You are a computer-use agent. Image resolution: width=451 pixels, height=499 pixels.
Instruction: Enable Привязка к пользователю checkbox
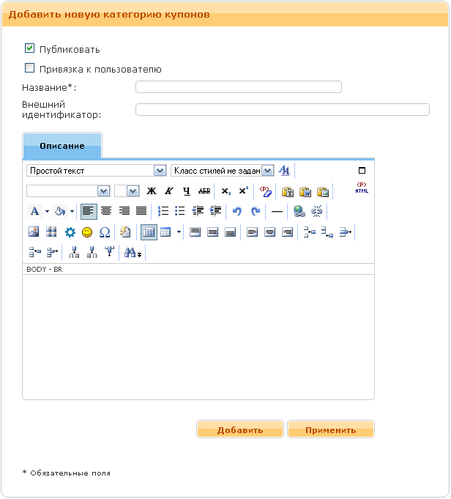click(30, 68)
